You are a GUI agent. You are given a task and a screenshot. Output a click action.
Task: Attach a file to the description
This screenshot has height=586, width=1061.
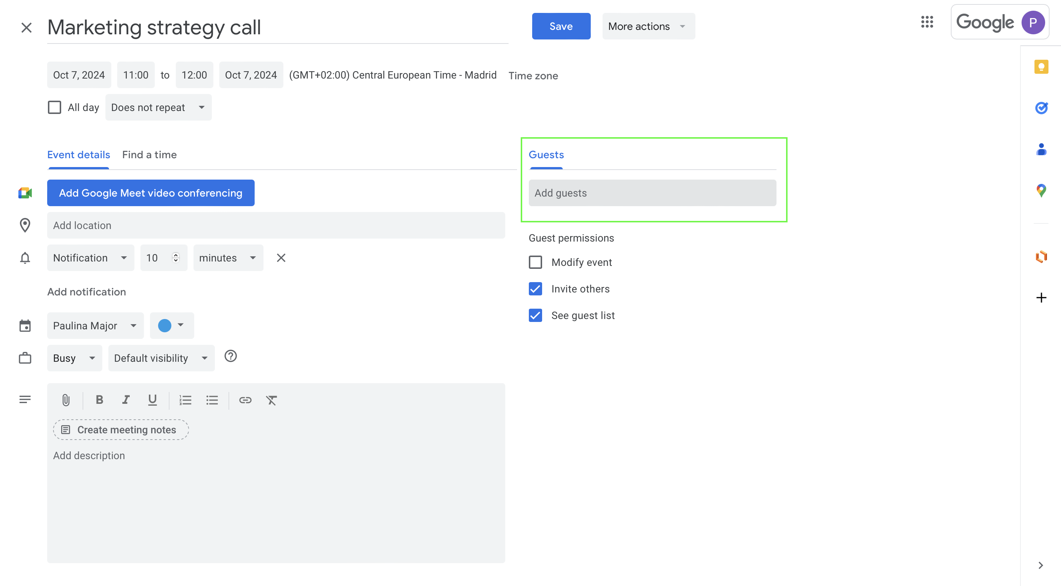pos(66,400)
